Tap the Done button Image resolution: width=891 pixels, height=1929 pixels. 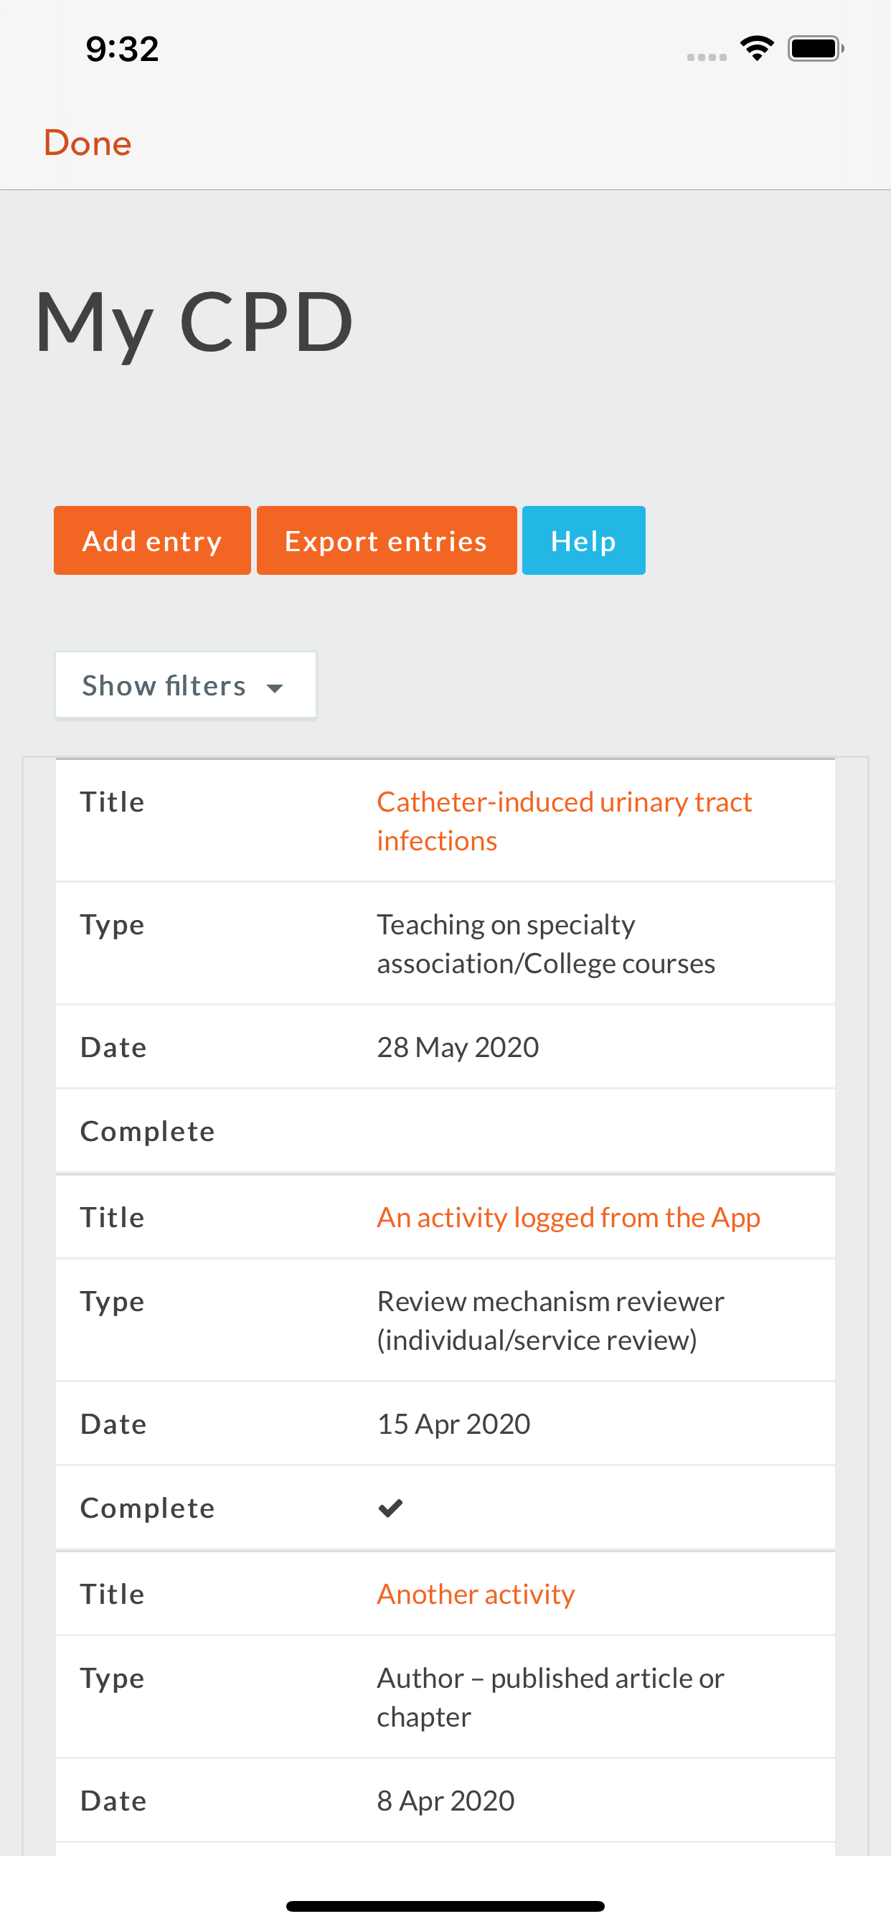click(x=88, y=142)
